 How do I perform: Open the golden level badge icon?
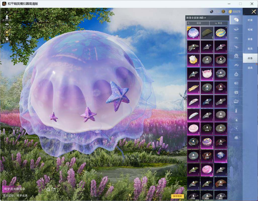(x=7, y=32)
